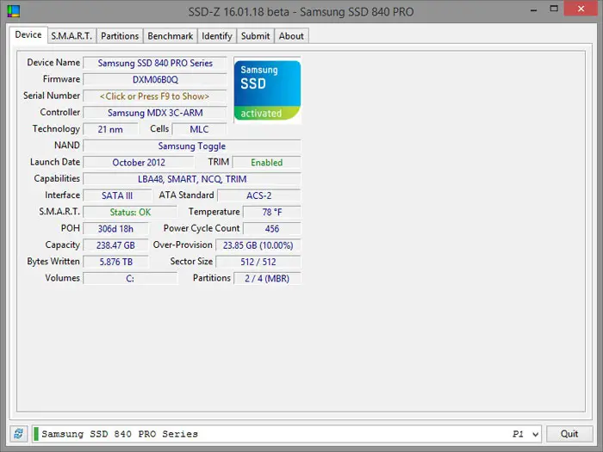Click the Device Name field 'Samsung SSD 840 PRO Series'
This screenshot has height=452, width=603.
pos(154,63)
